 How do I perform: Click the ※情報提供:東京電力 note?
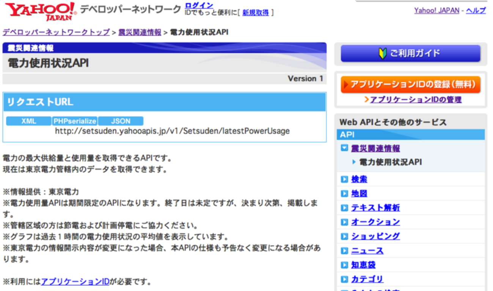point(41,192)
